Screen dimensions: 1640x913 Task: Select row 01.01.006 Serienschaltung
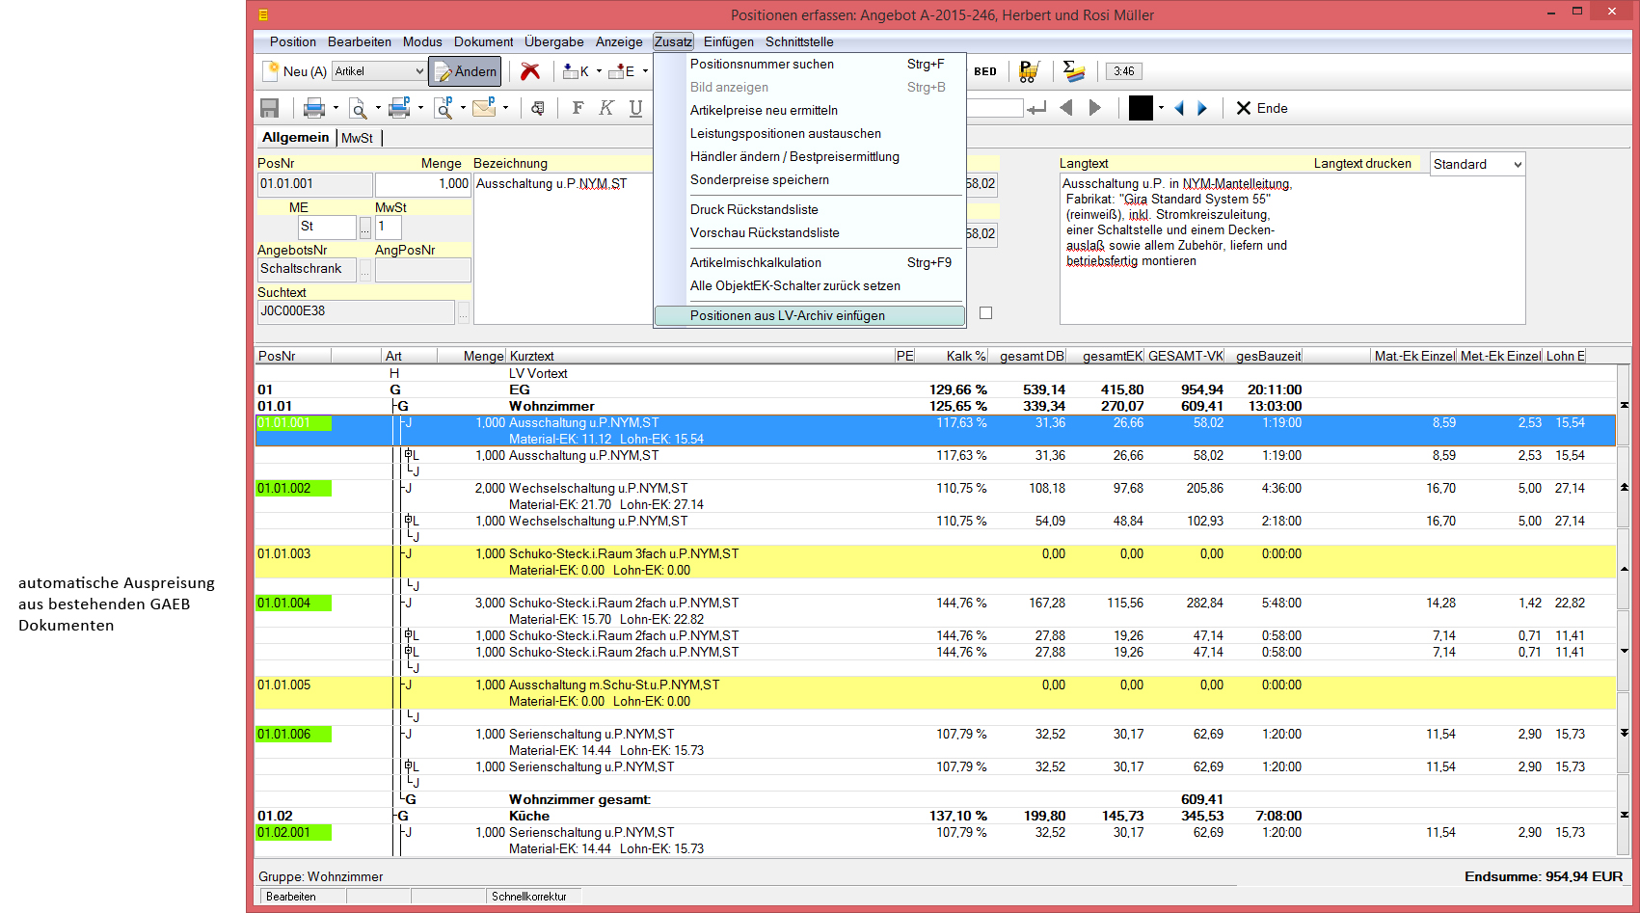935,742
